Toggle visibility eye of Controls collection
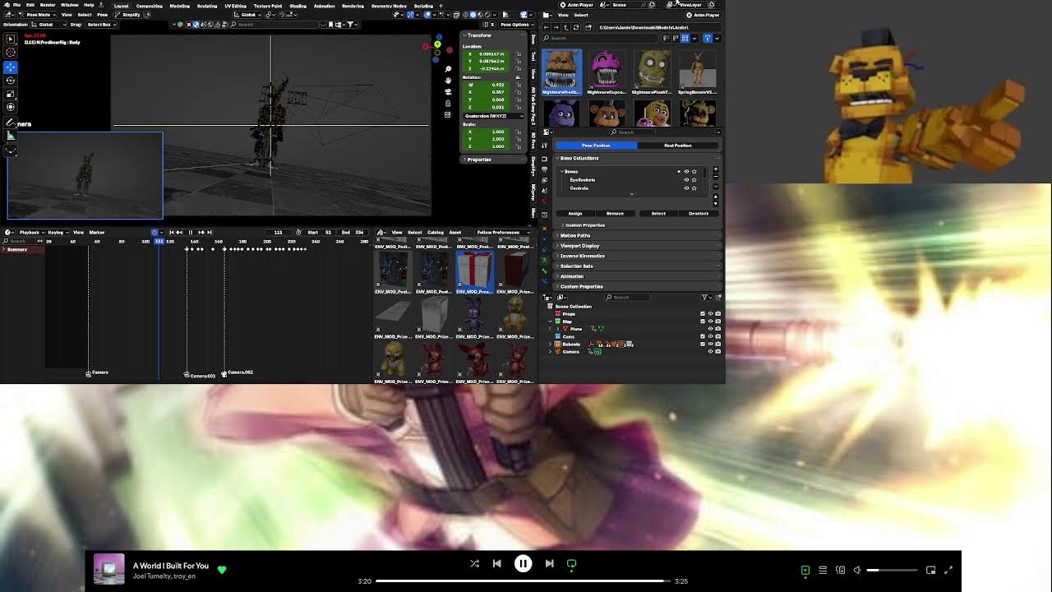This screenshot has height=592, width=1052. 686,188
